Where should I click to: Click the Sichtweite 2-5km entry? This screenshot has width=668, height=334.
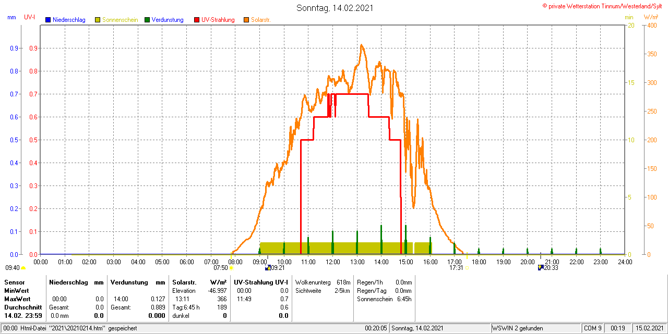(x=323, y=290)
